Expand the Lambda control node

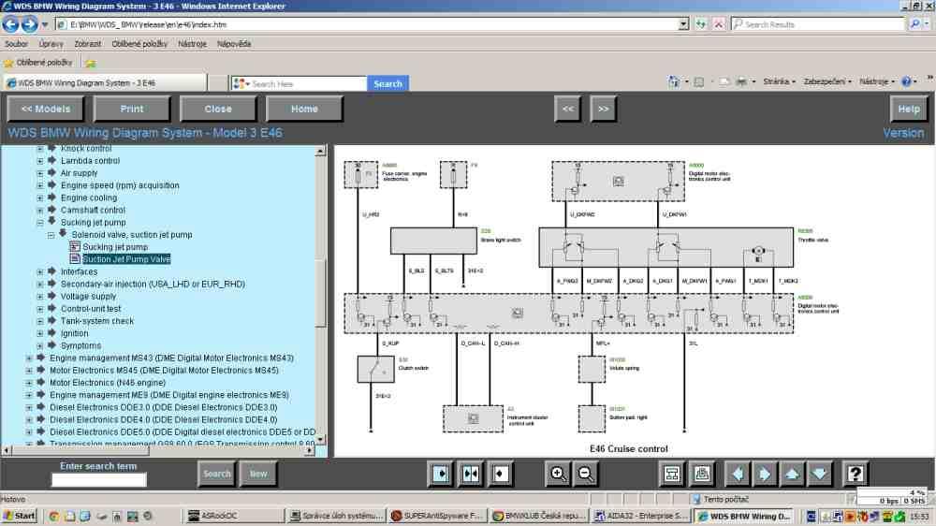click(40, 161)
